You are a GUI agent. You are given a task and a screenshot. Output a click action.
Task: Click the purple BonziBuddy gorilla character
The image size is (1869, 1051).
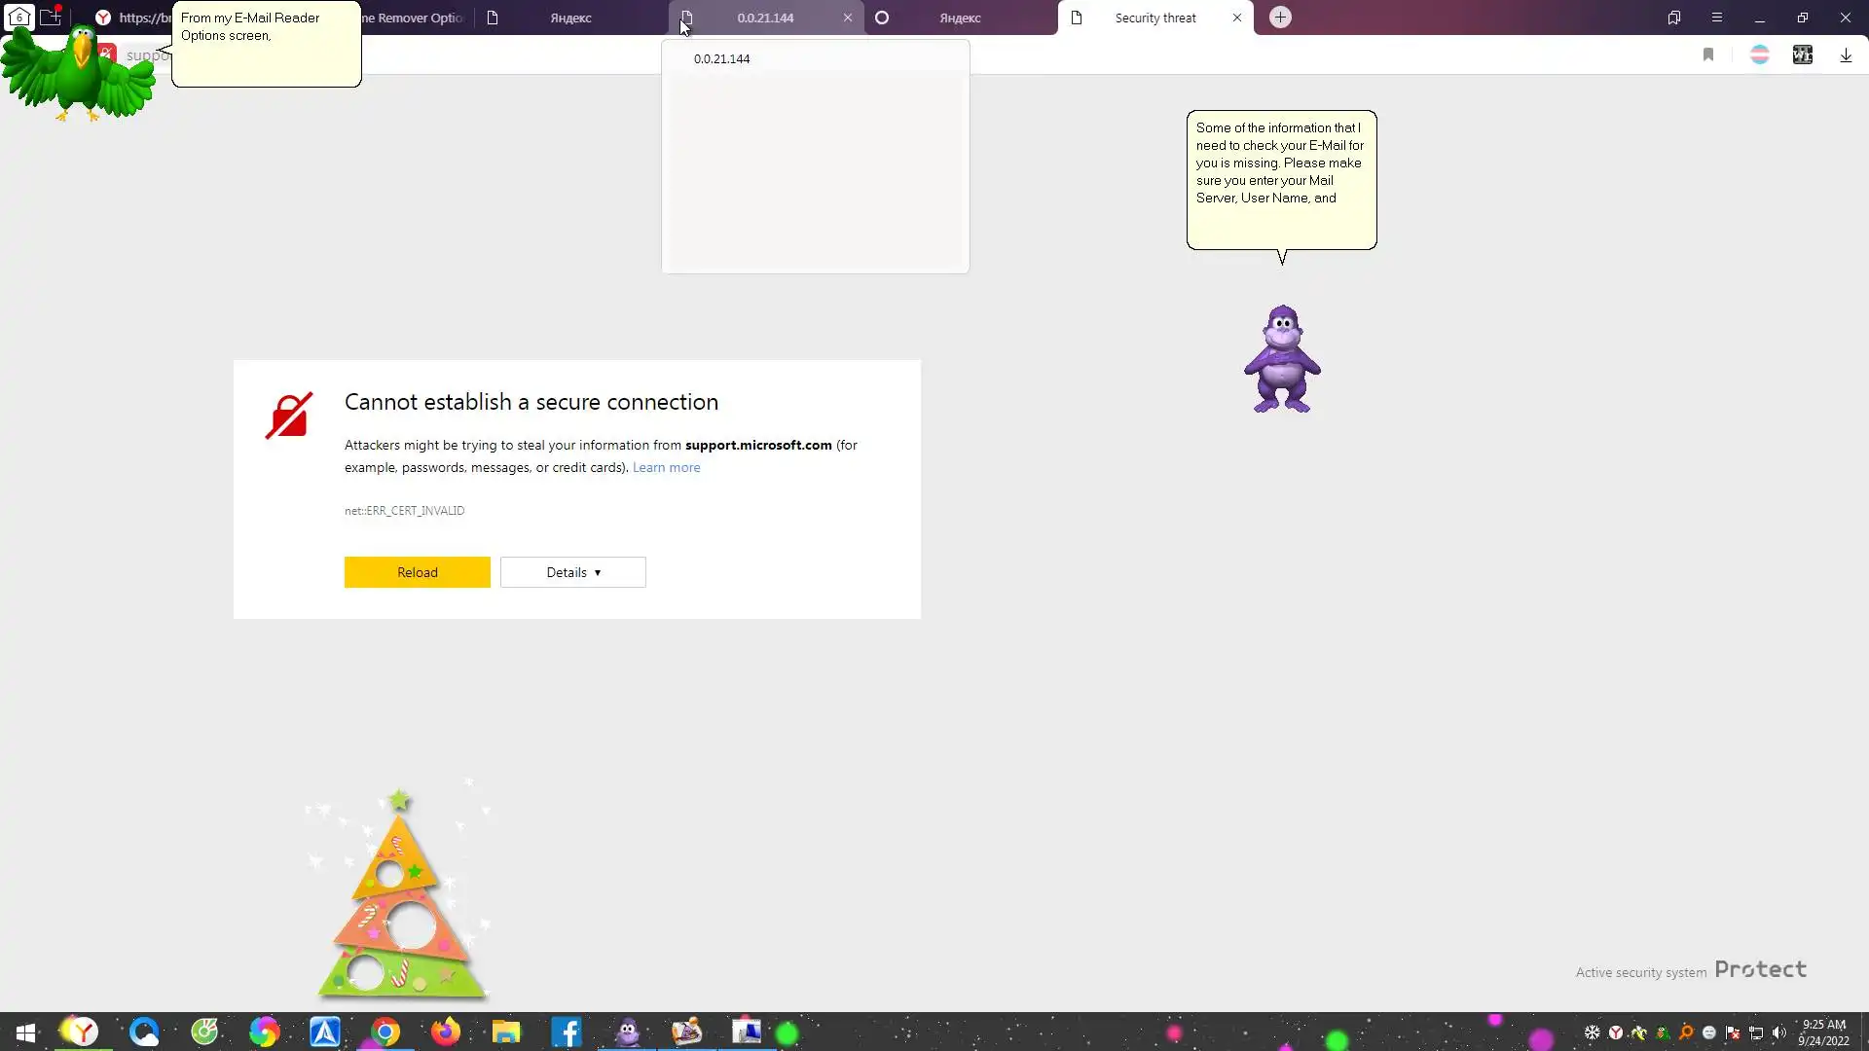pos(1282,360)
